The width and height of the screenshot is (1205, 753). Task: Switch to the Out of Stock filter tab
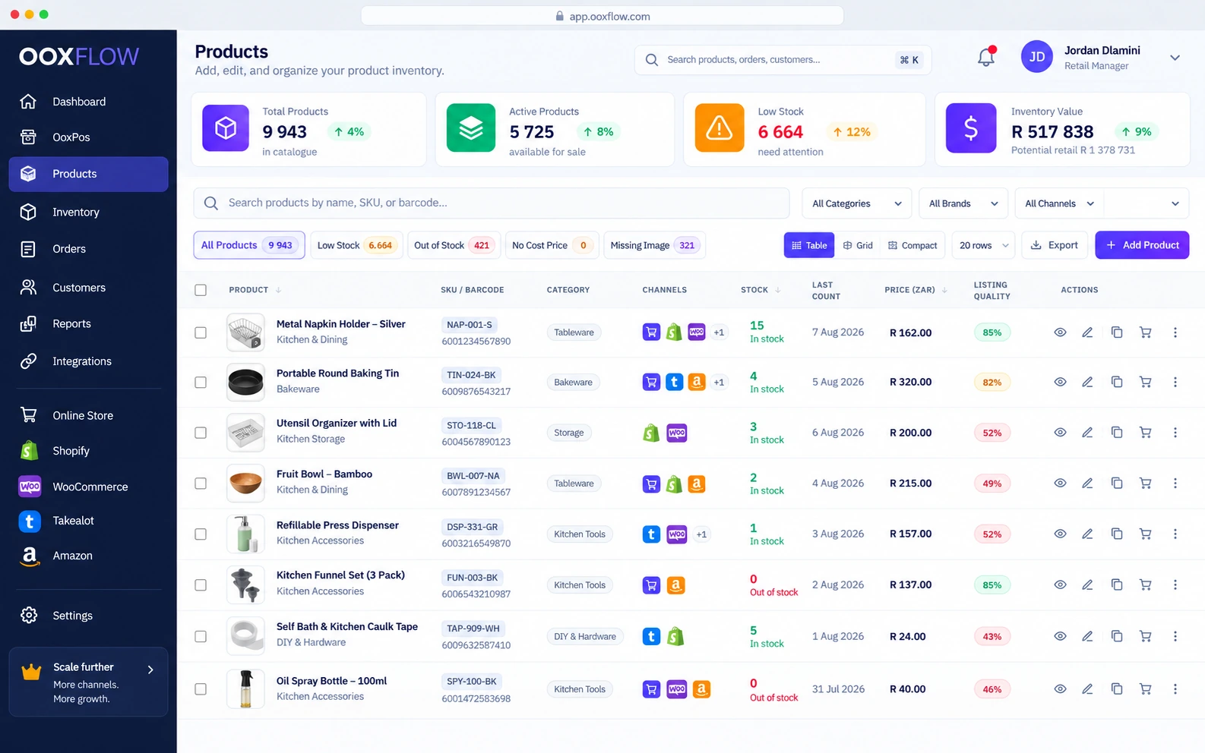pyautogui.click(x=454, y=245)
